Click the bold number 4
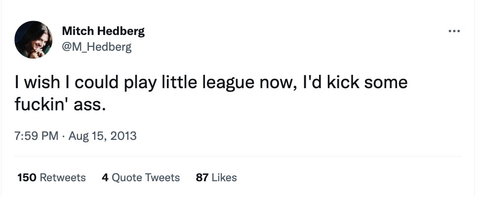The image size is (478, 197). tap(105, 177)
